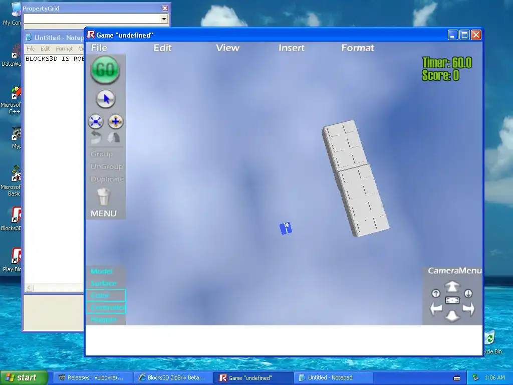
Task: Switch to the Untitled - Notepad taskbar item
Action: (333, 377)
